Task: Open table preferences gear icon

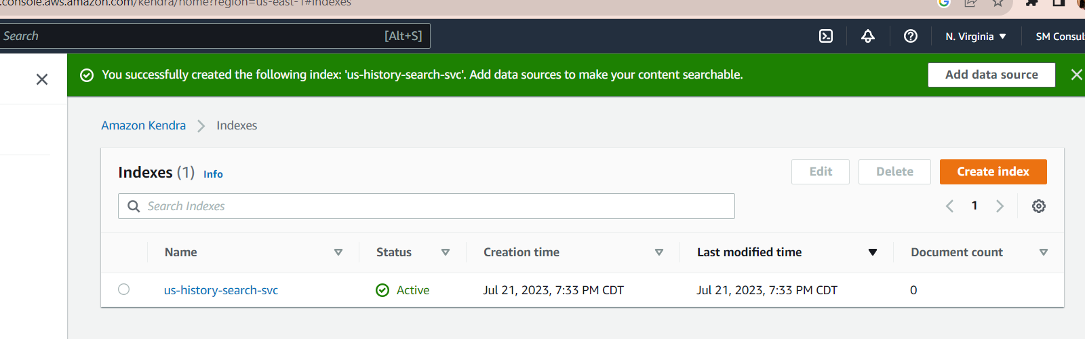Action: tap(1039, 206)
